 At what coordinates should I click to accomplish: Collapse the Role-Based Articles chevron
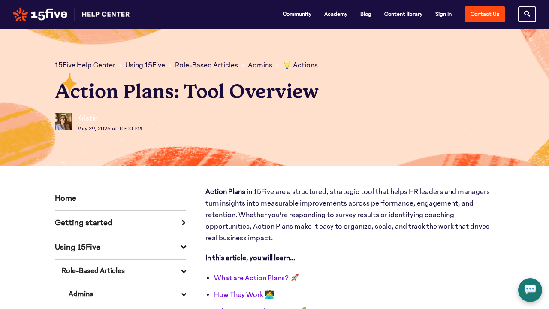coord(184,271)
